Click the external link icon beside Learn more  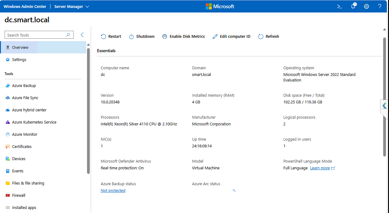(x=333, y=168)
